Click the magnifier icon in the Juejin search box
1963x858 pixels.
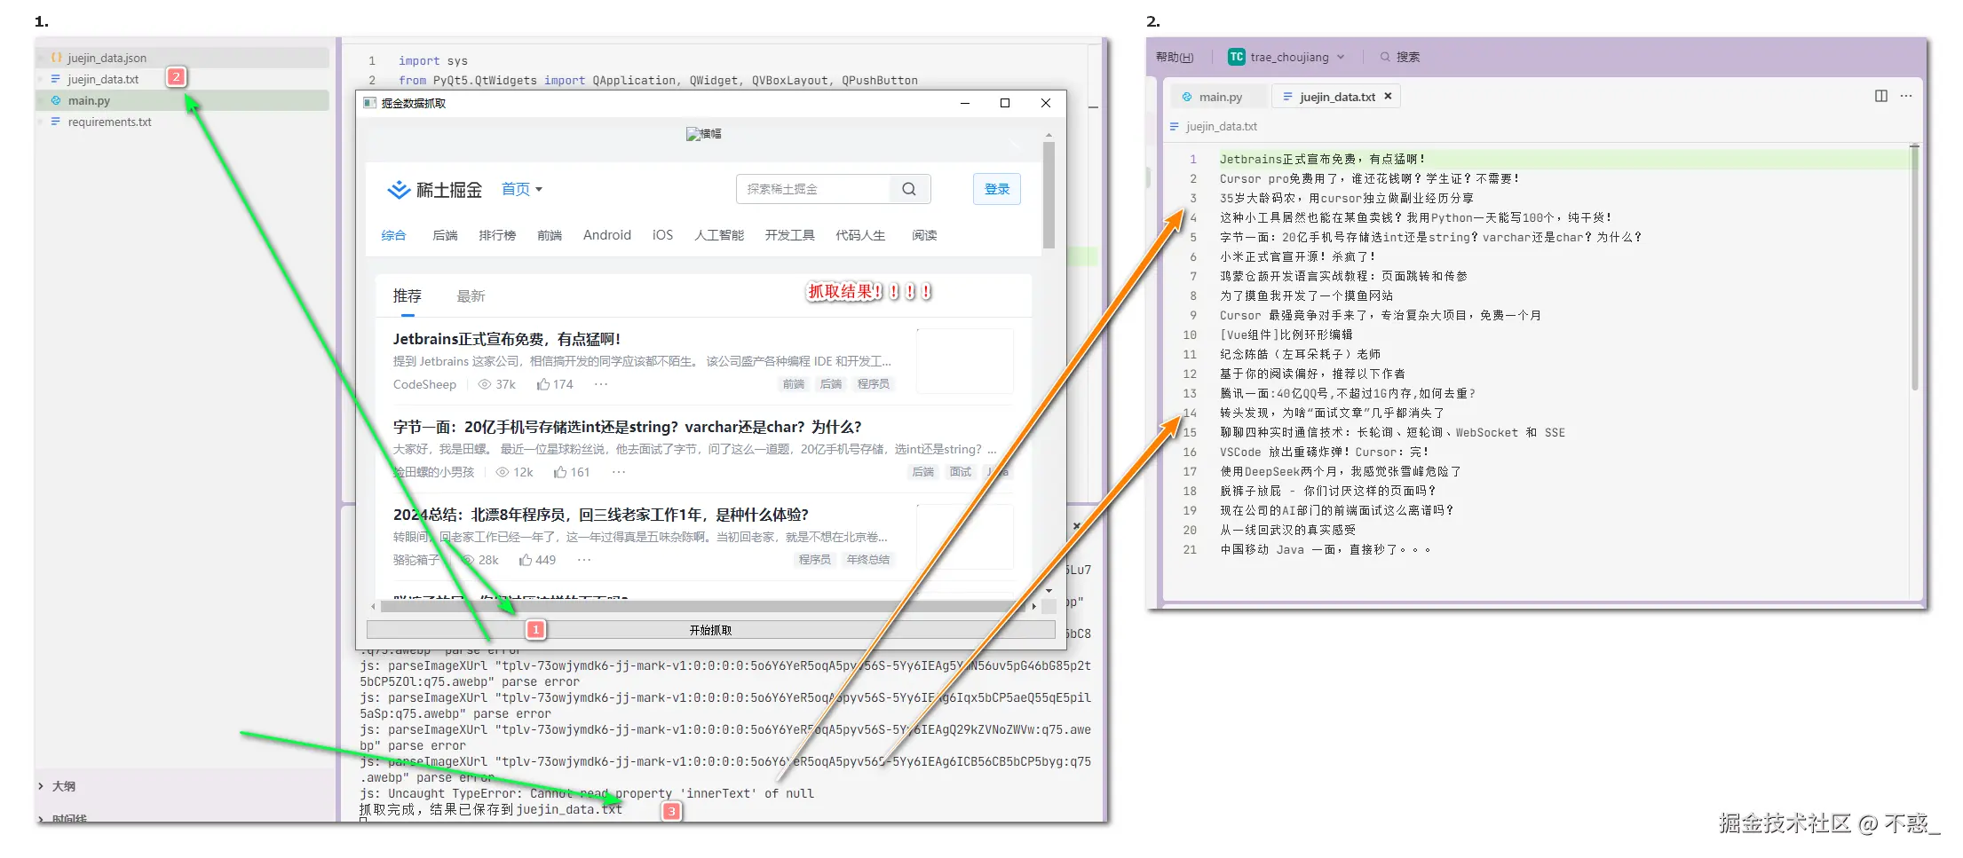908,189
